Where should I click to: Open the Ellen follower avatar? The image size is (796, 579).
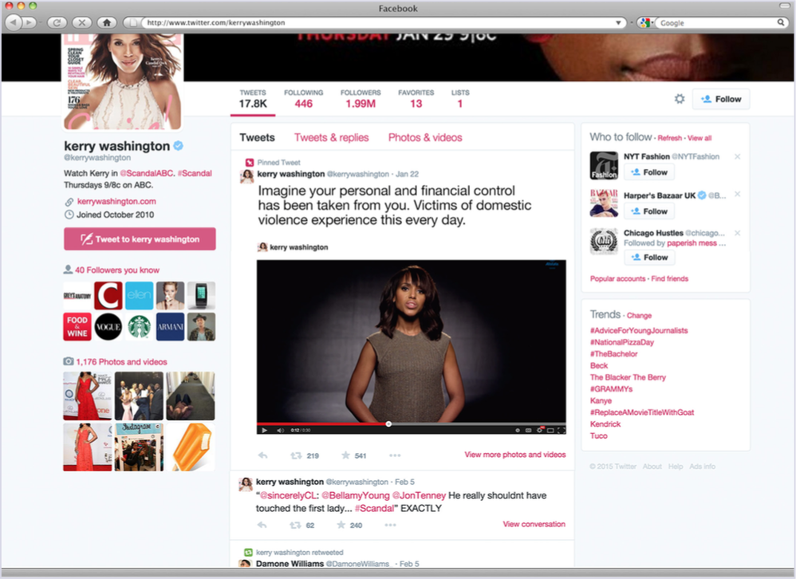click(139, 295)
